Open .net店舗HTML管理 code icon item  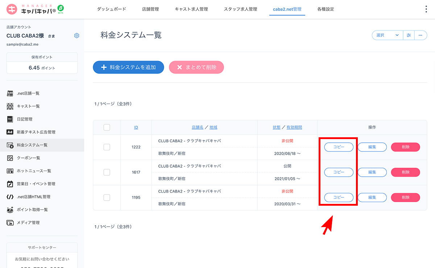[x=10, y=197]
